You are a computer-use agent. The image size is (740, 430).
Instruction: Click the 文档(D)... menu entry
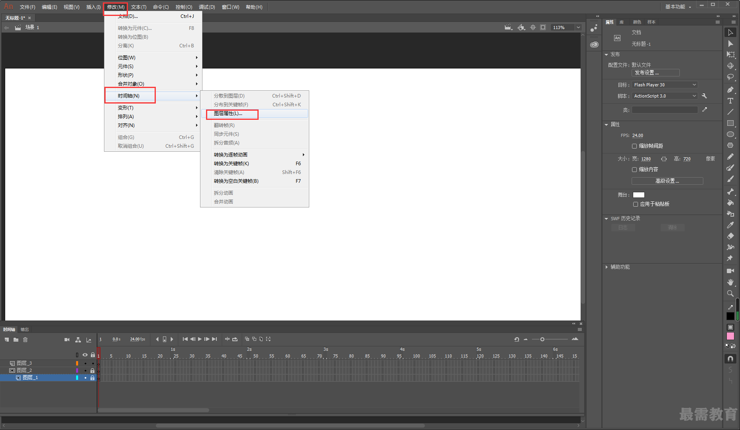(153, 16)
